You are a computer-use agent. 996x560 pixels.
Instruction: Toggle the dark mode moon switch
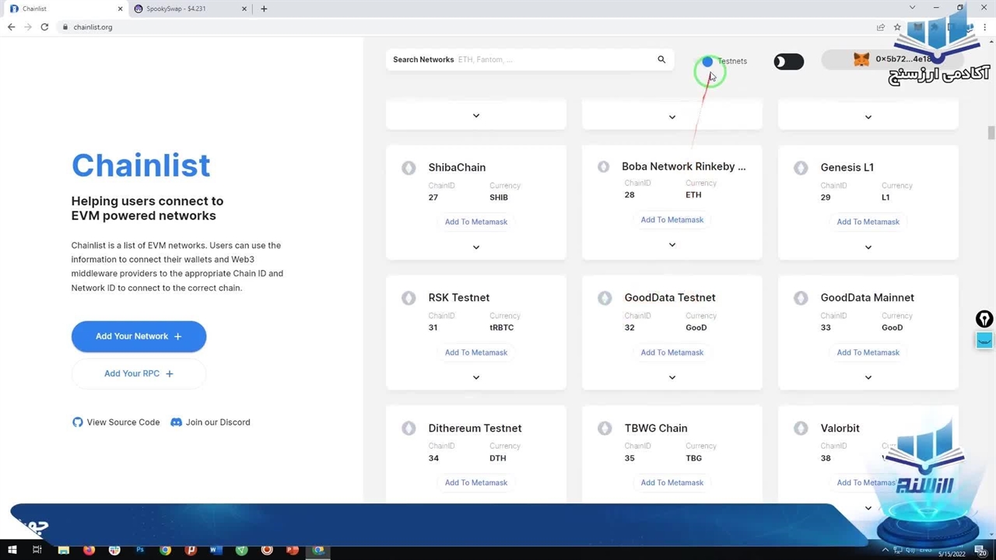[x=788, y=61]
